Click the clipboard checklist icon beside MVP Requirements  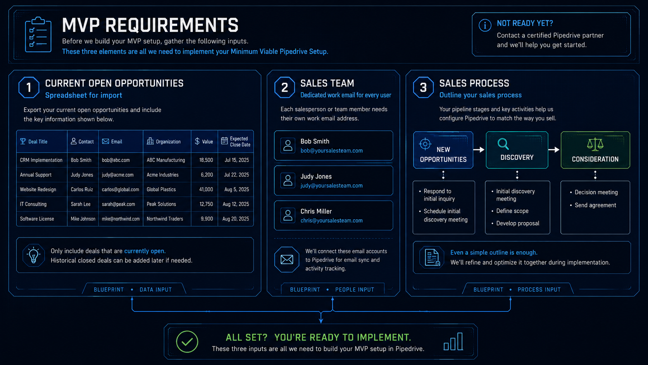tap(38, 35)
